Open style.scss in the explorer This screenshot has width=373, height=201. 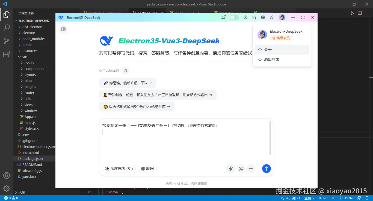[x=34, y=129]
